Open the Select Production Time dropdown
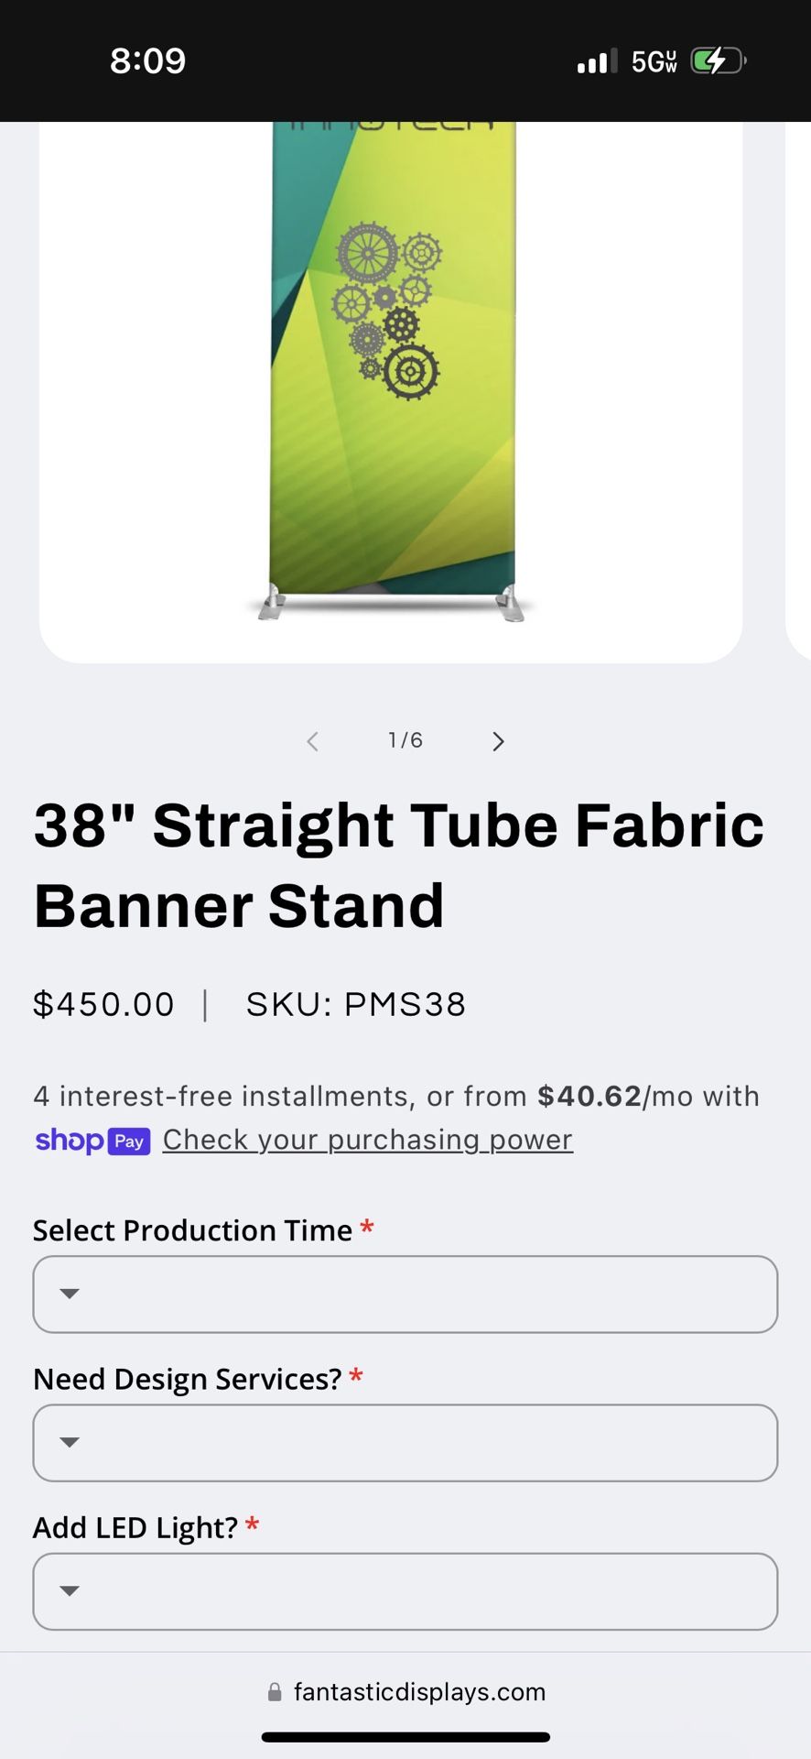The width and height of the screenshot is (811, 1759). point(405,1294)
